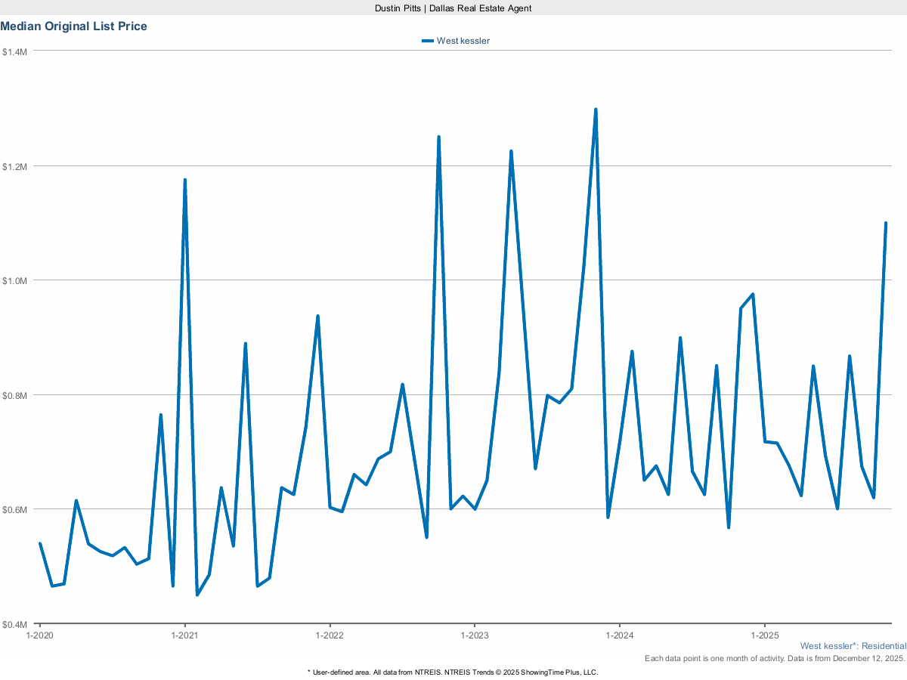This screenshot has width=907, height=680.
Task: Select the $0.4M y-axis label
Action: [x=14, y=624]
